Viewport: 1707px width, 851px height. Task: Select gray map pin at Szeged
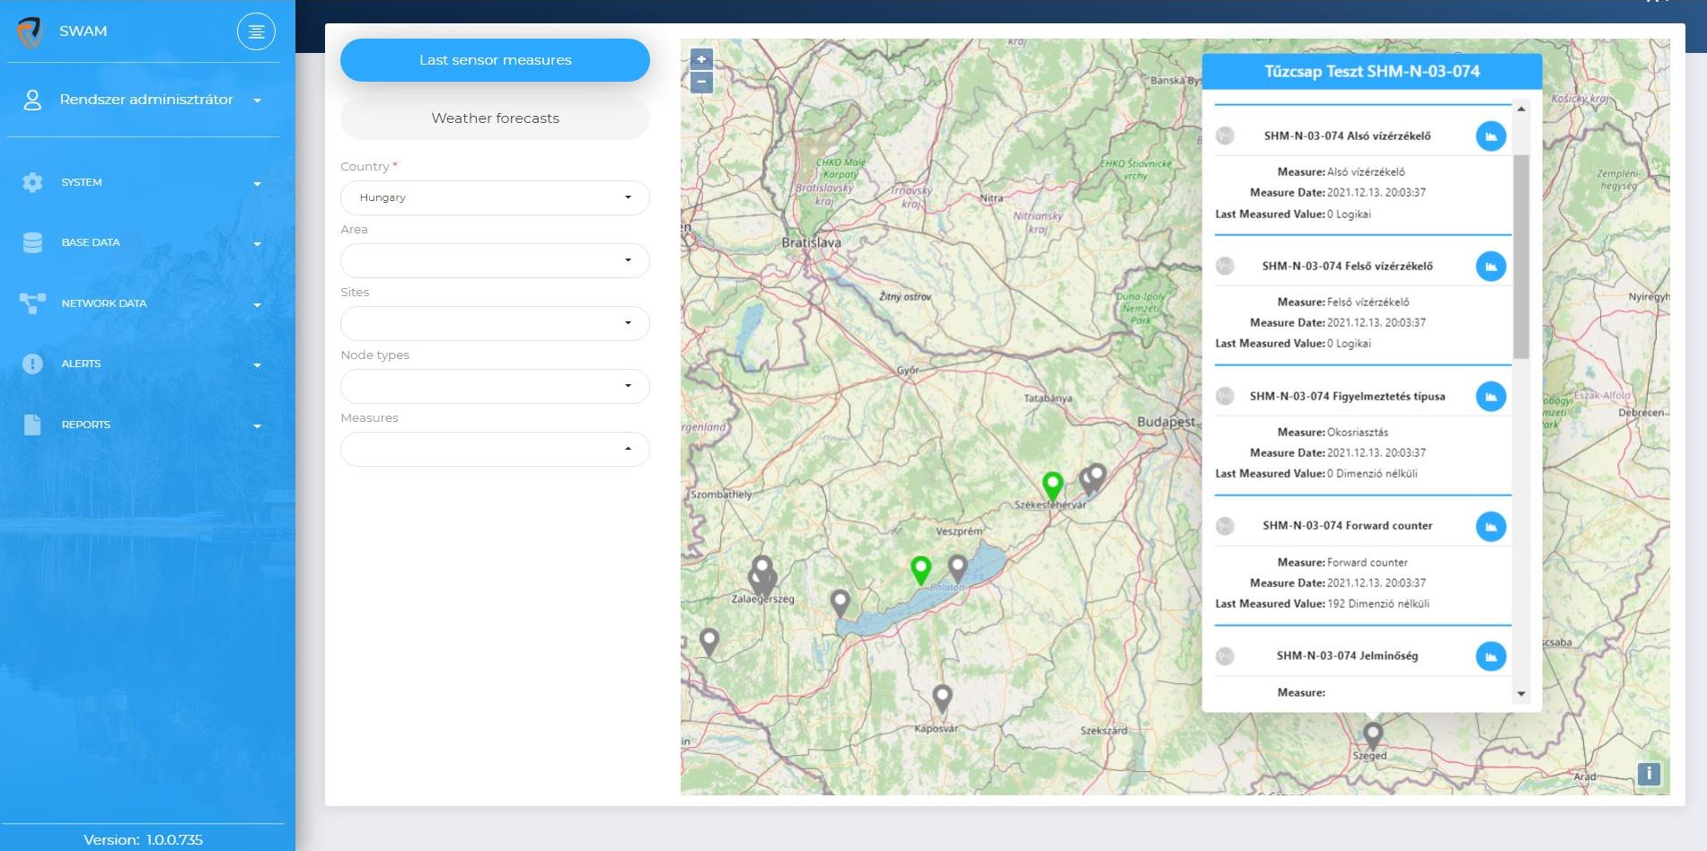coord(1372,735)
